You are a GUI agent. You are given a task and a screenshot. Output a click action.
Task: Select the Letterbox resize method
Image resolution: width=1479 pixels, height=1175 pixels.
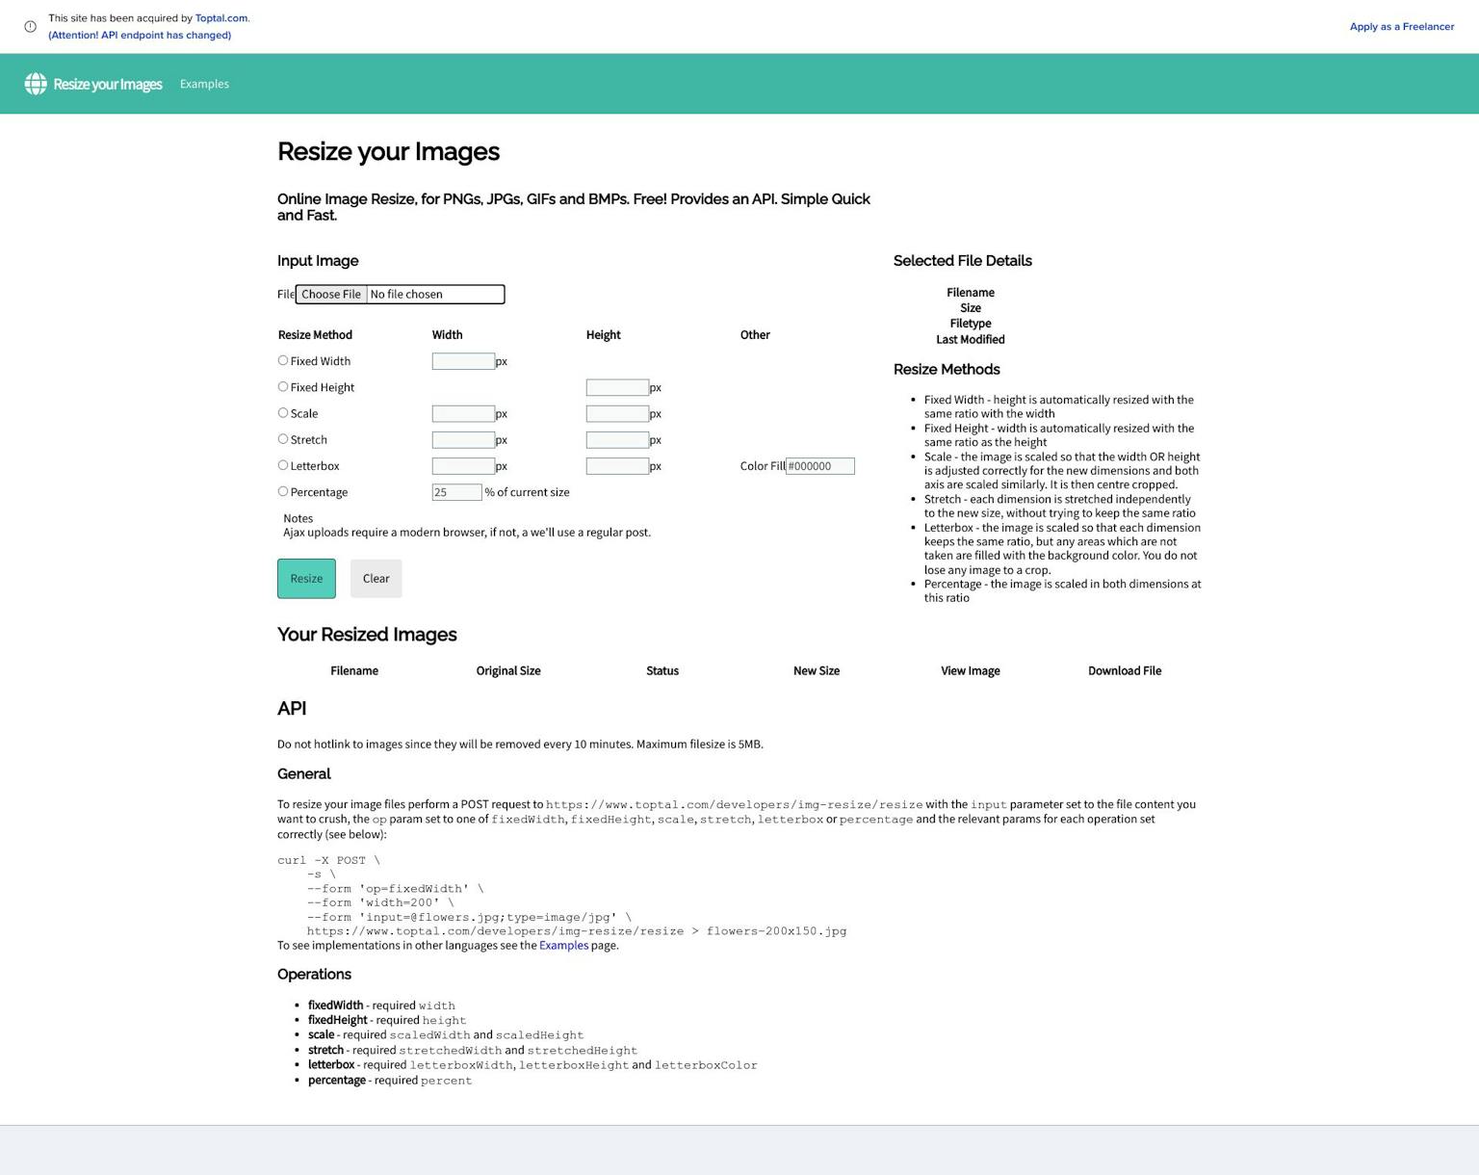(283, 465)
